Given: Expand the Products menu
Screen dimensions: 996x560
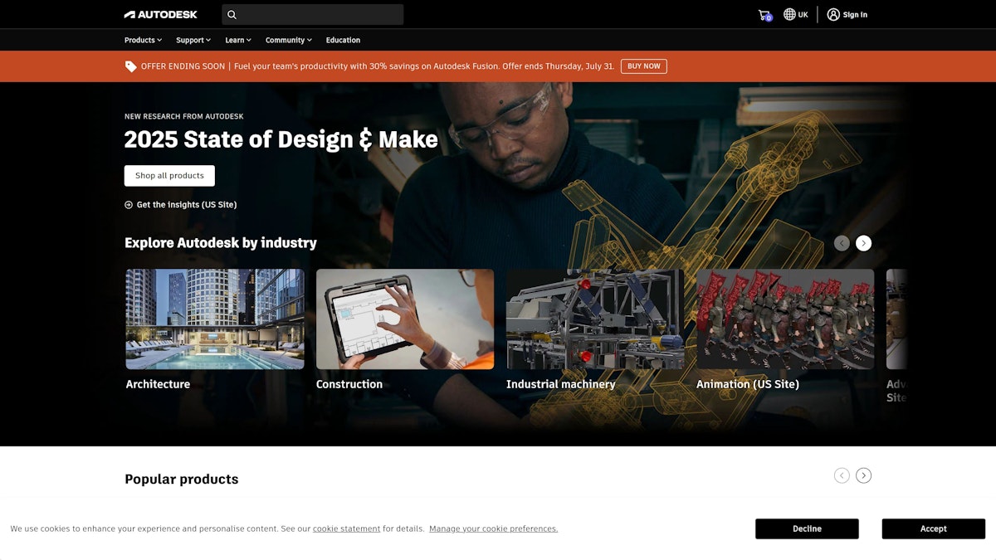Looking at the screenshot, I should (143, 40).
